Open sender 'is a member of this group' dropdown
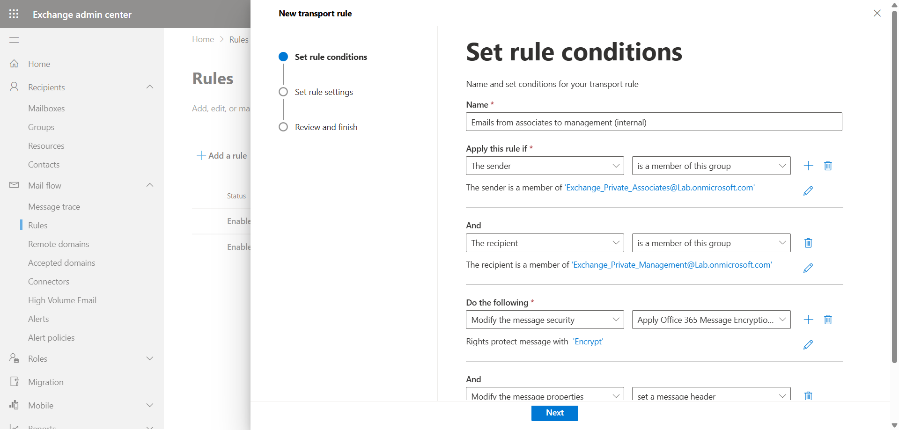 coord(711,166)
